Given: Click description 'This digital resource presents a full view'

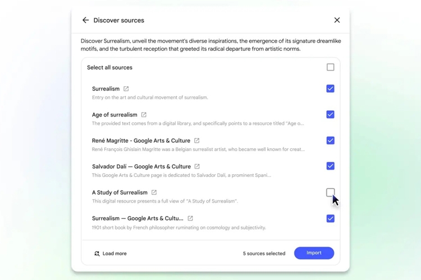Looking at the screenshot, I should (x=165, y=201).
